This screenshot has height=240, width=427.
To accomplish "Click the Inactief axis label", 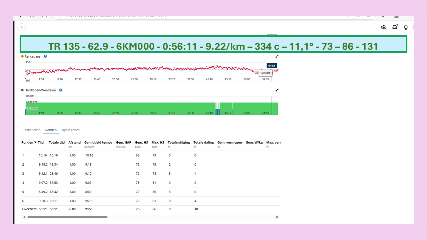I will [30, 96].
